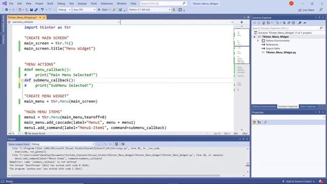Toggle auto-hide pin on Properties panel

click(319, 112)
